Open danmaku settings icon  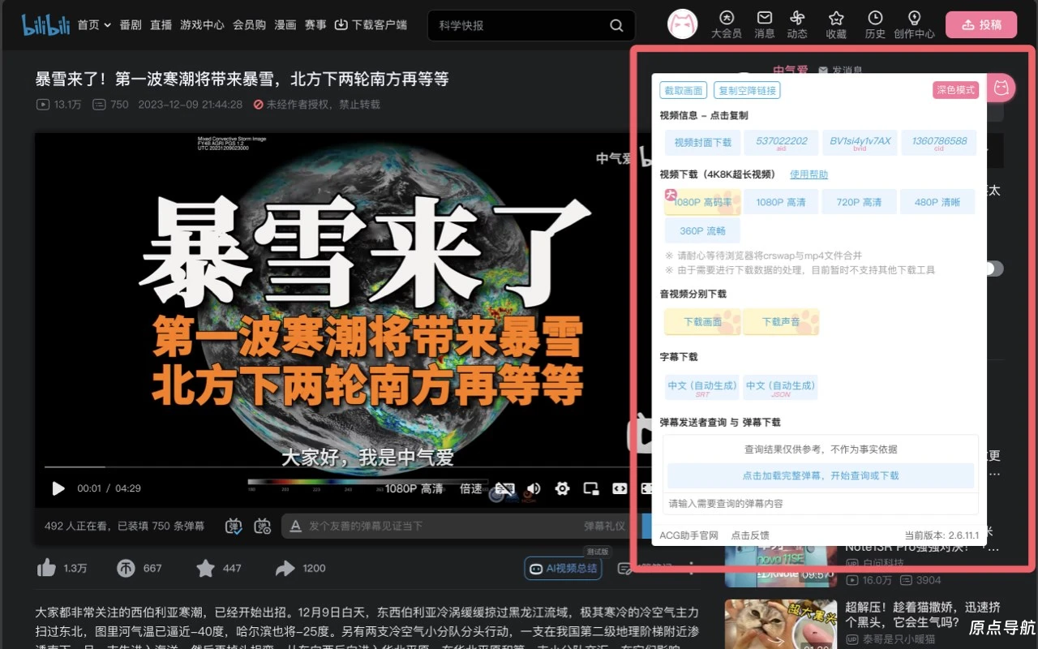pos(262,526)
